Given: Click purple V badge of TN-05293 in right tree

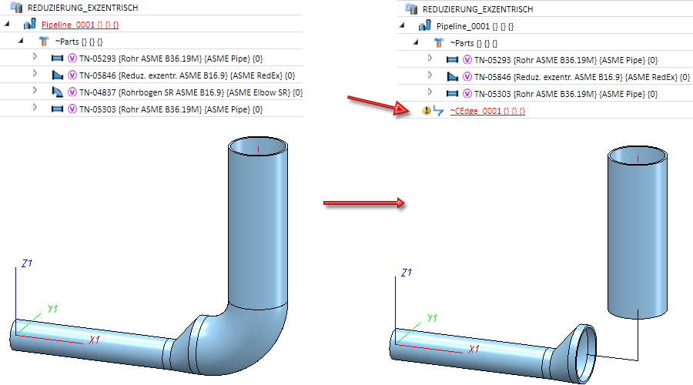Looking at the screenshot, I should (467, 59).
